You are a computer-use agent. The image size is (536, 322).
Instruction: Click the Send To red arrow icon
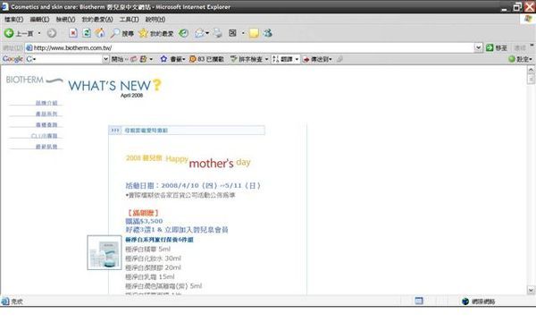(306, 59)
